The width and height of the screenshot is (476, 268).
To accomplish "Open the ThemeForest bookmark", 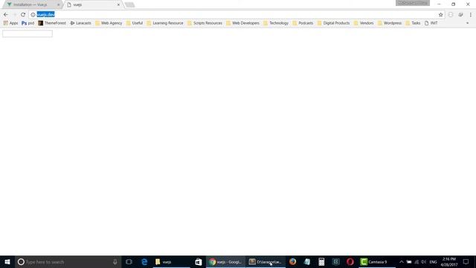I will (x=52, y=23).
